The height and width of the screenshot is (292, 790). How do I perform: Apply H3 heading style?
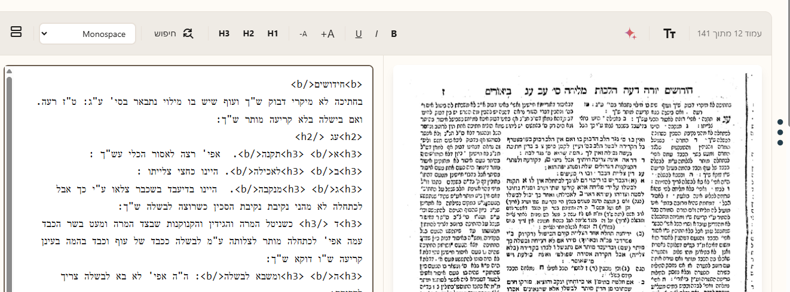[x=224, y=34]
